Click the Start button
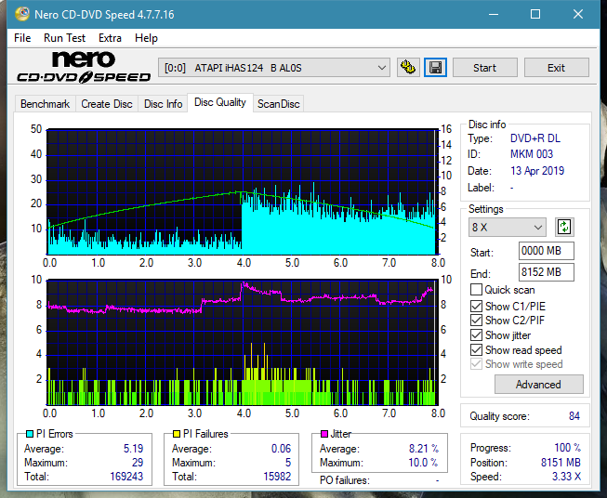This screenshot has height=498, width=607. point(484,68)
